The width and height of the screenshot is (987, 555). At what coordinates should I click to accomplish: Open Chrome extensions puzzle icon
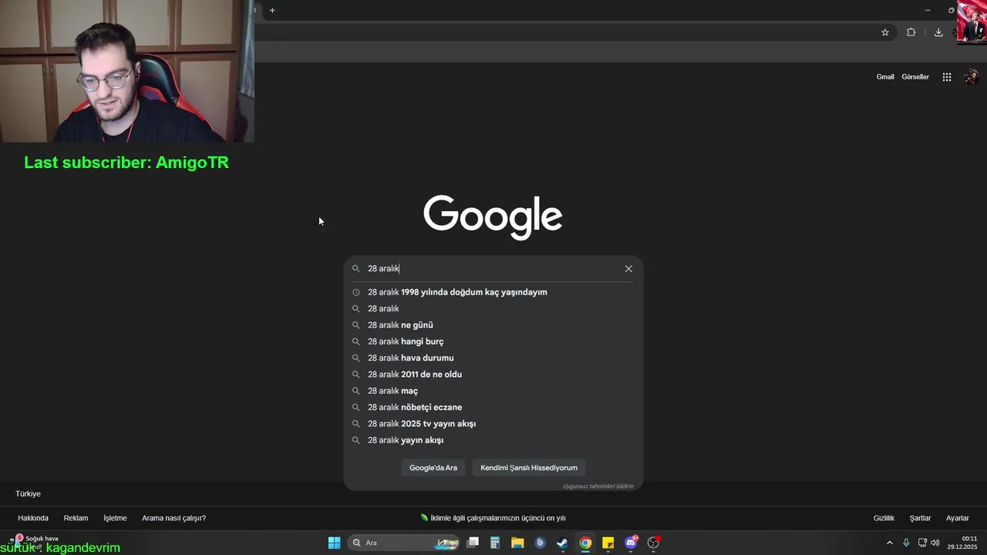911,32
